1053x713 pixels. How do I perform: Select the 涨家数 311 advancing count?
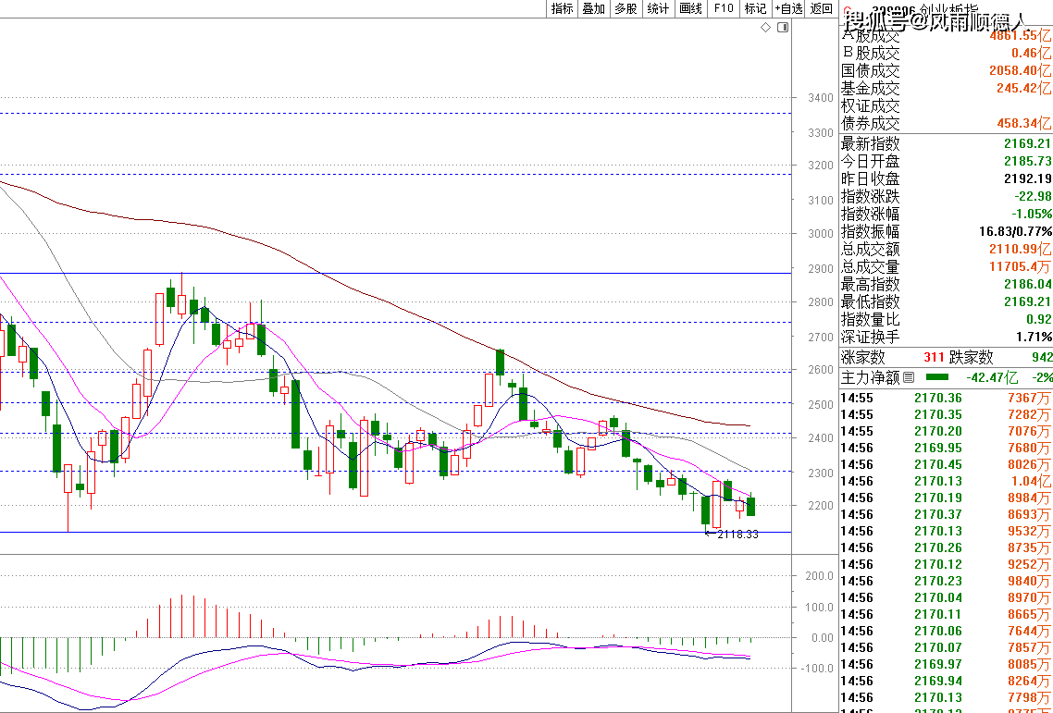(x=933, y=357)
